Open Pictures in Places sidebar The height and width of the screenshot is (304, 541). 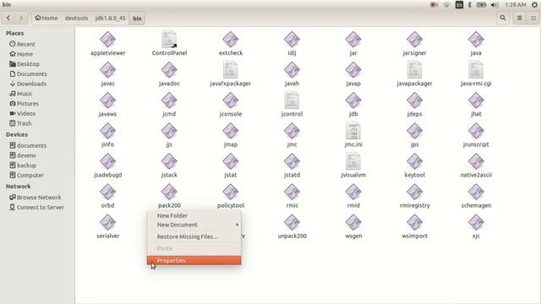coord(25,104)
